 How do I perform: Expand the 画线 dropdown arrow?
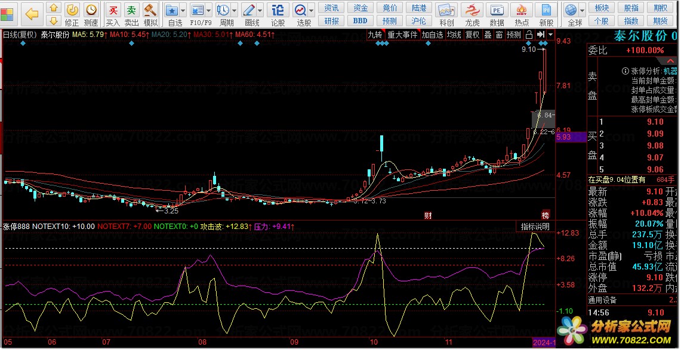260,10
